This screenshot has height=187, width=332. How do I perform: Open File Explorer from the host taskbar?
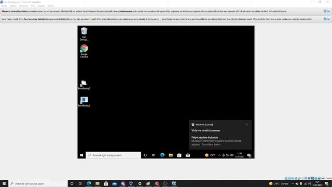(x=98, y=183)
